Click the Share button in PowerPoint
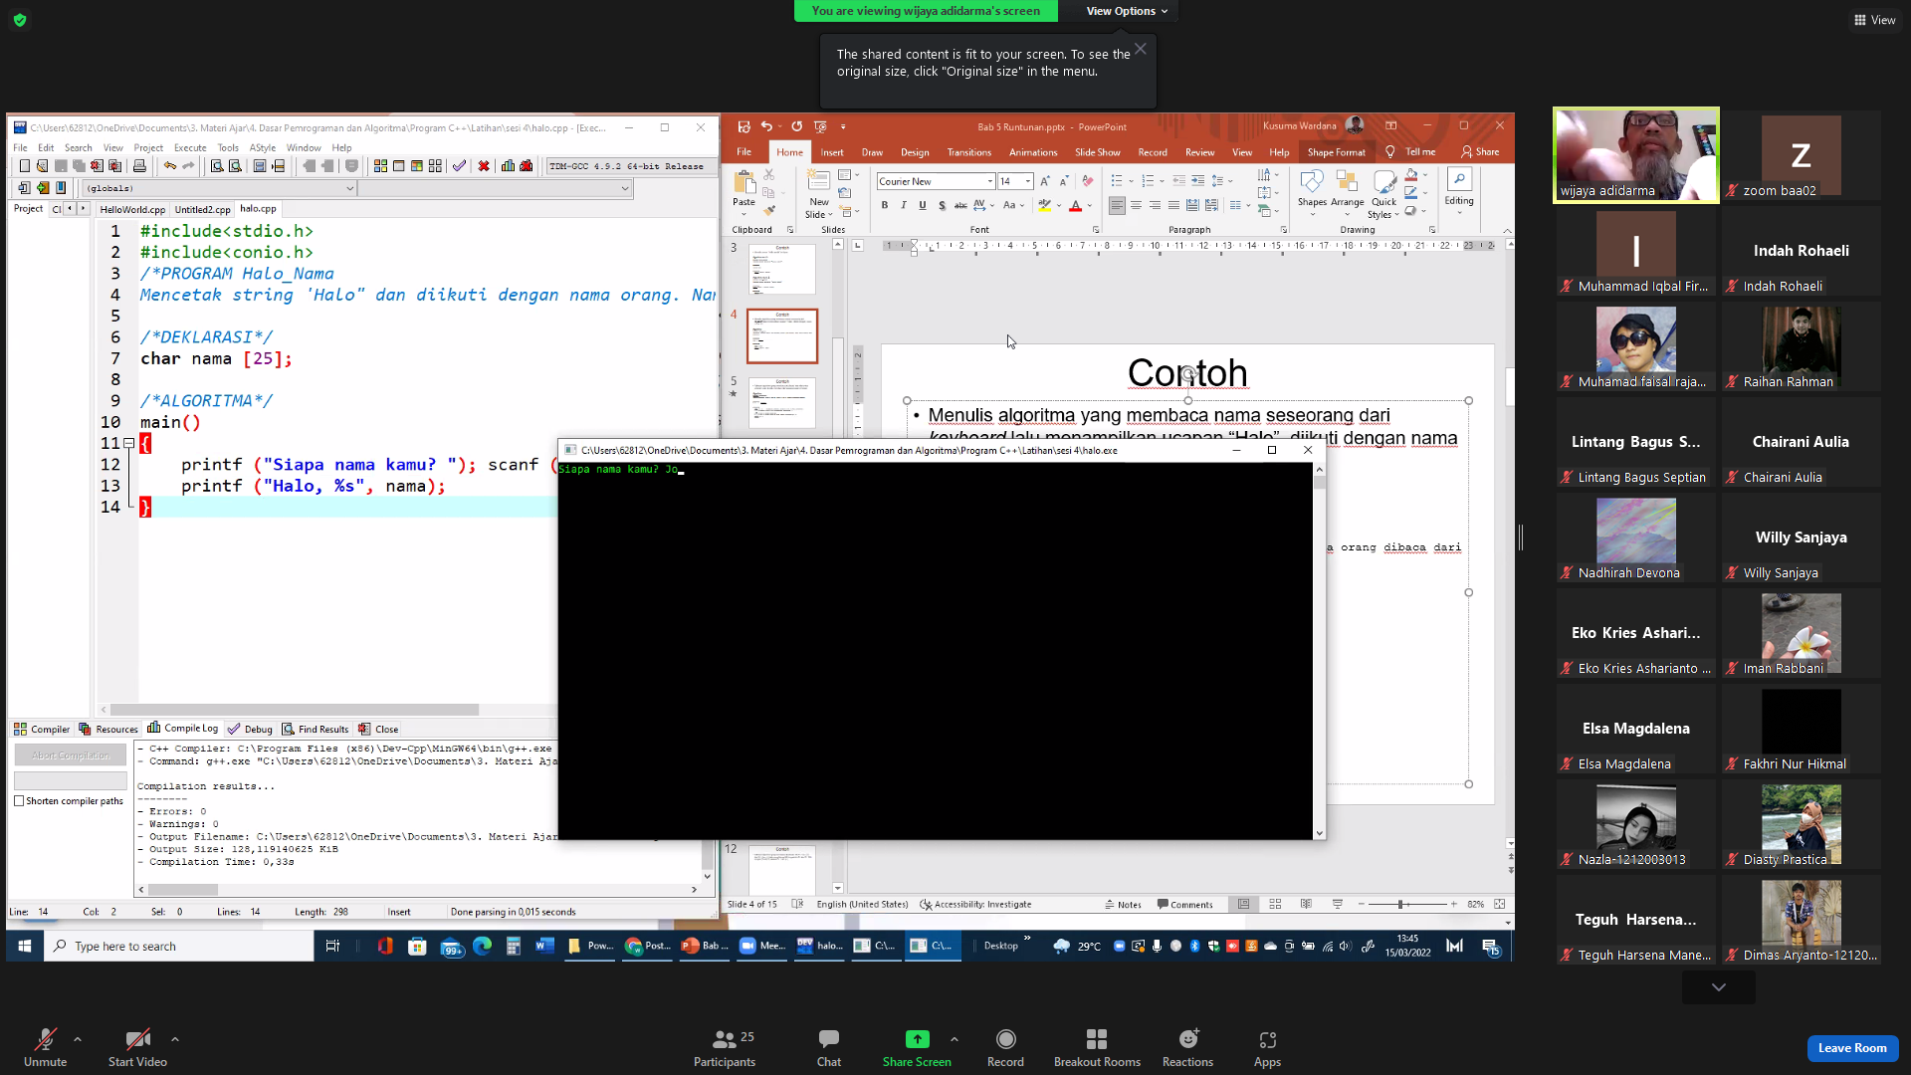 tap(1480, 152)
